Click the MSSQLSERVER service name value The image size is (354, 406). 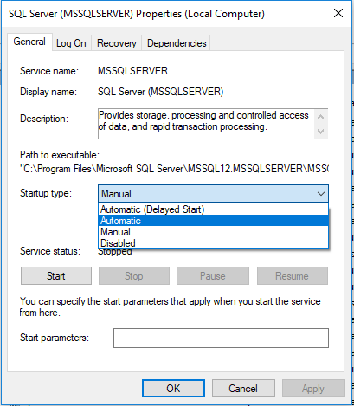132,71
